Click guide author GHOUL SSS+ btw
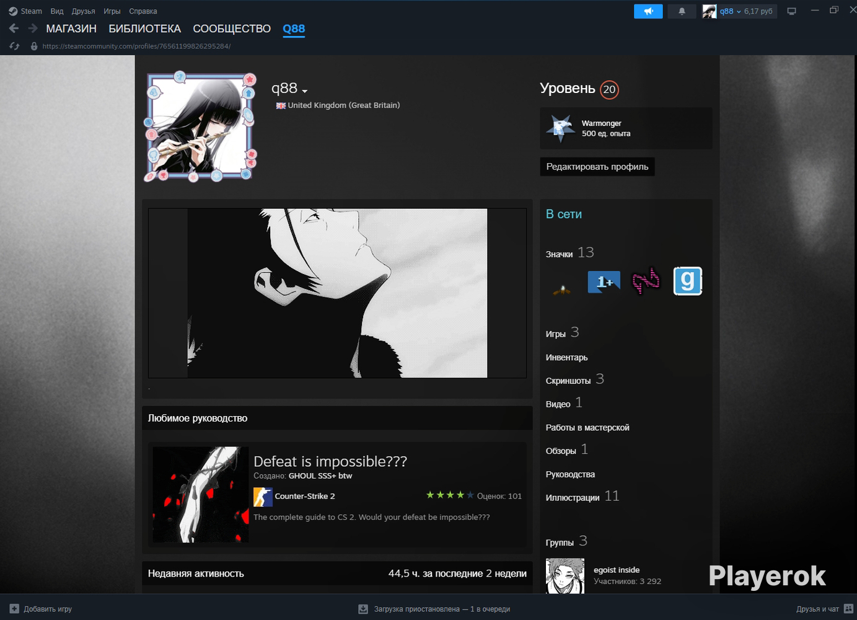This screenshot has height=620, width=857. [320, 476]
